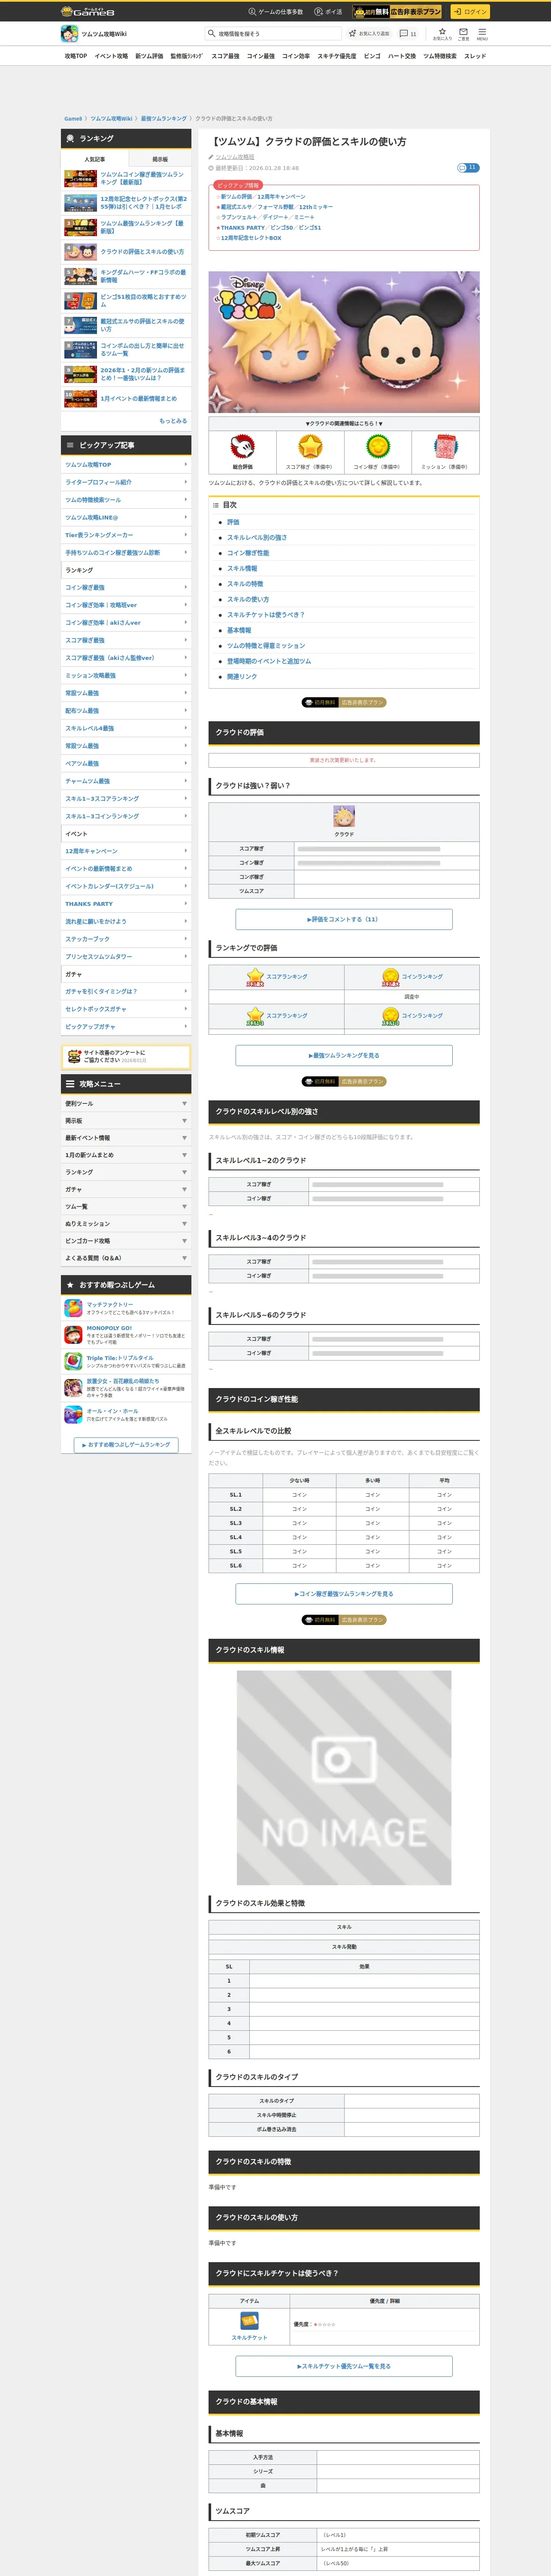This screenshot has height=2576, width=551.
Task: Open スレッド nav item
Action: click(x=475, y=56)
